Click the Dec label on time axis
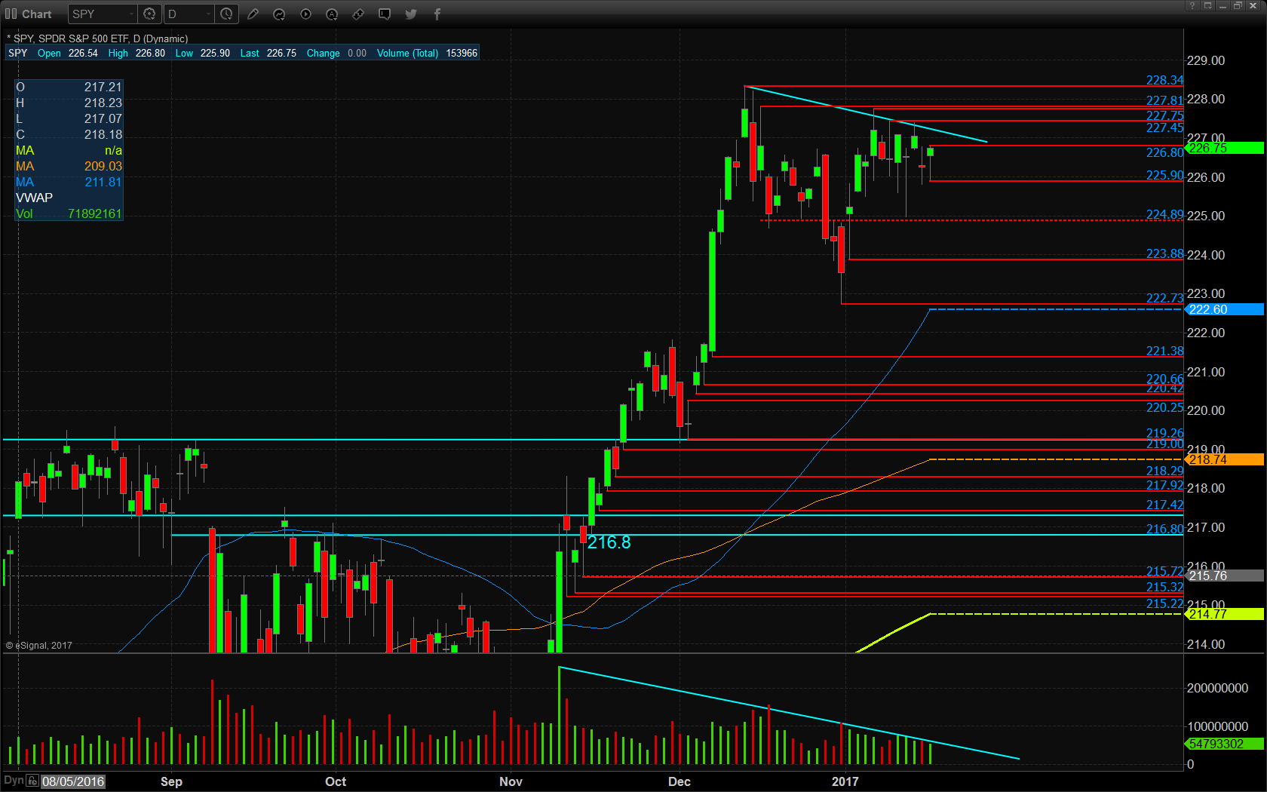Image resolution: width=1267 pixels, height=792 pixels. click(680, 781)
